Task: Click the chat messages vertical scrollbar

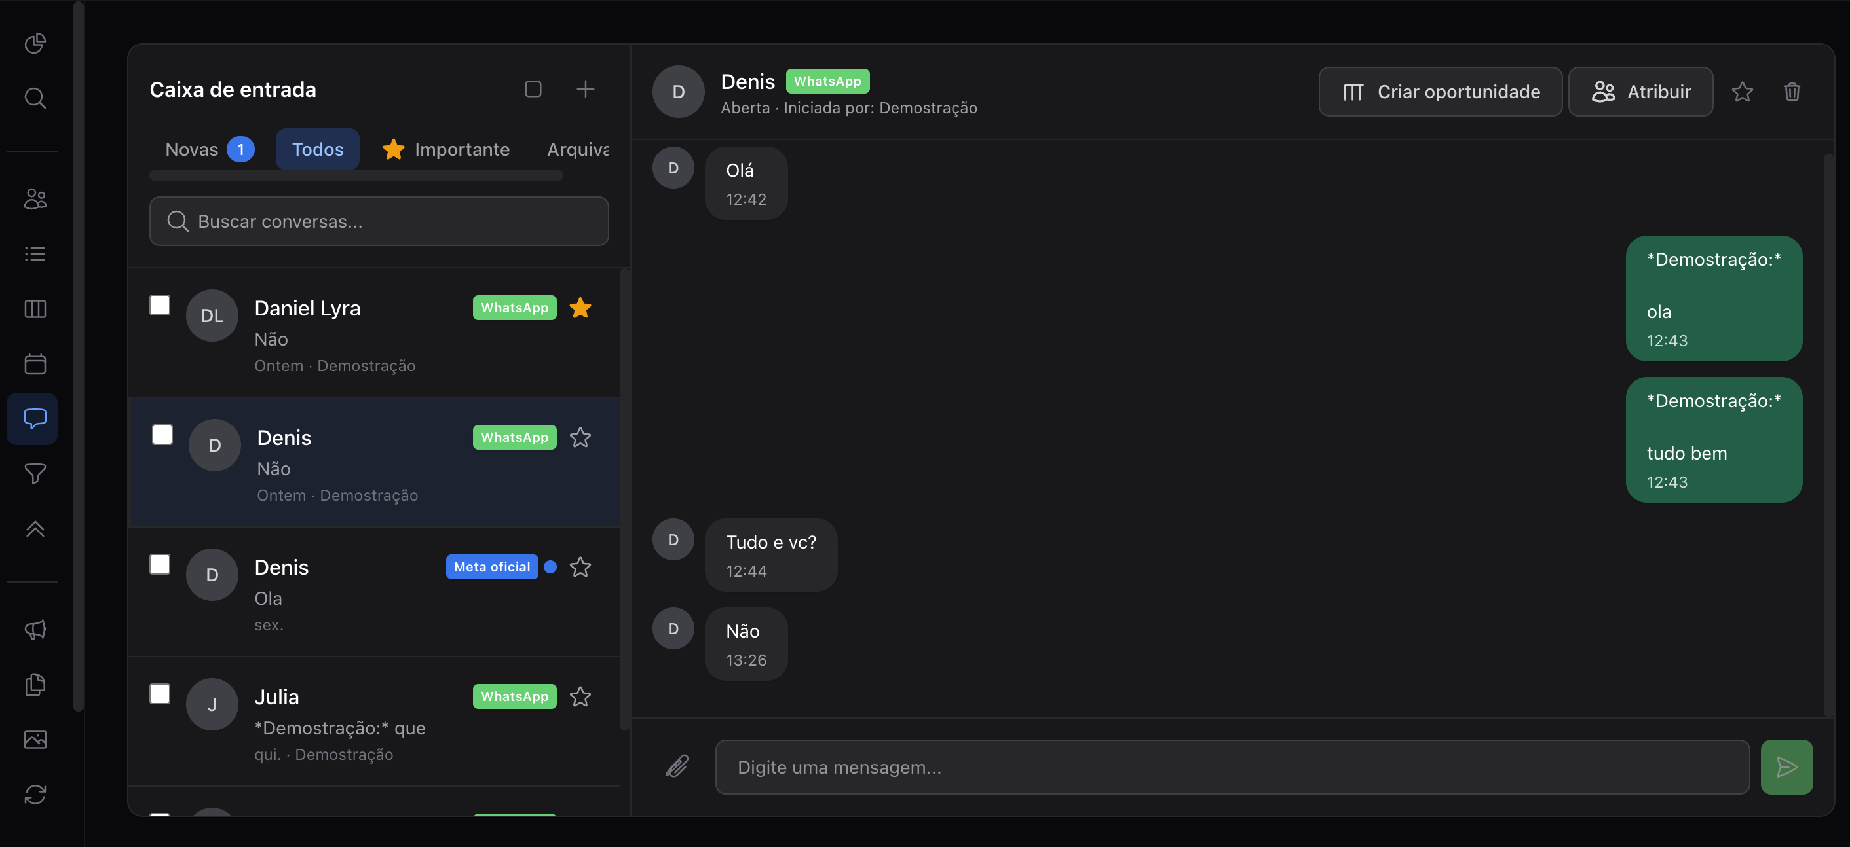Action: (1828, 435)
